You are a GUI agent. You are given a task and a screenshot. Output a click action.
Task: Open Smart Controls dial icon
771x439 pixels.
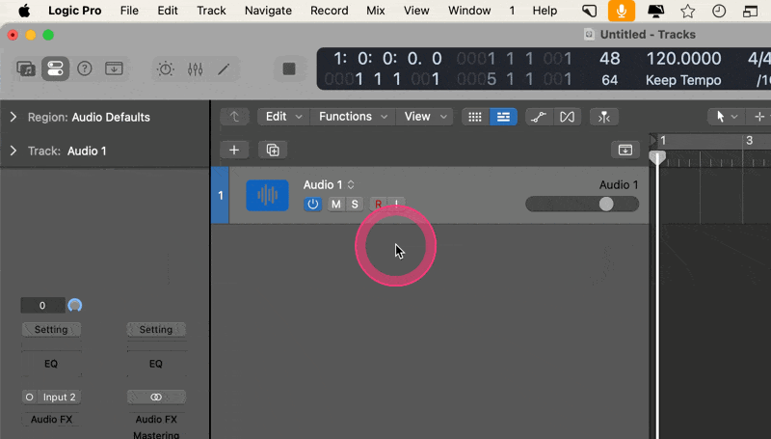coord(165,69)
